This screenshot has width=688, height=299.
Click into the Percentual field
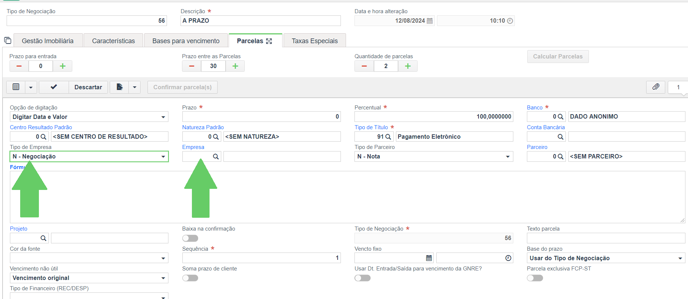[x=434, y=117]
